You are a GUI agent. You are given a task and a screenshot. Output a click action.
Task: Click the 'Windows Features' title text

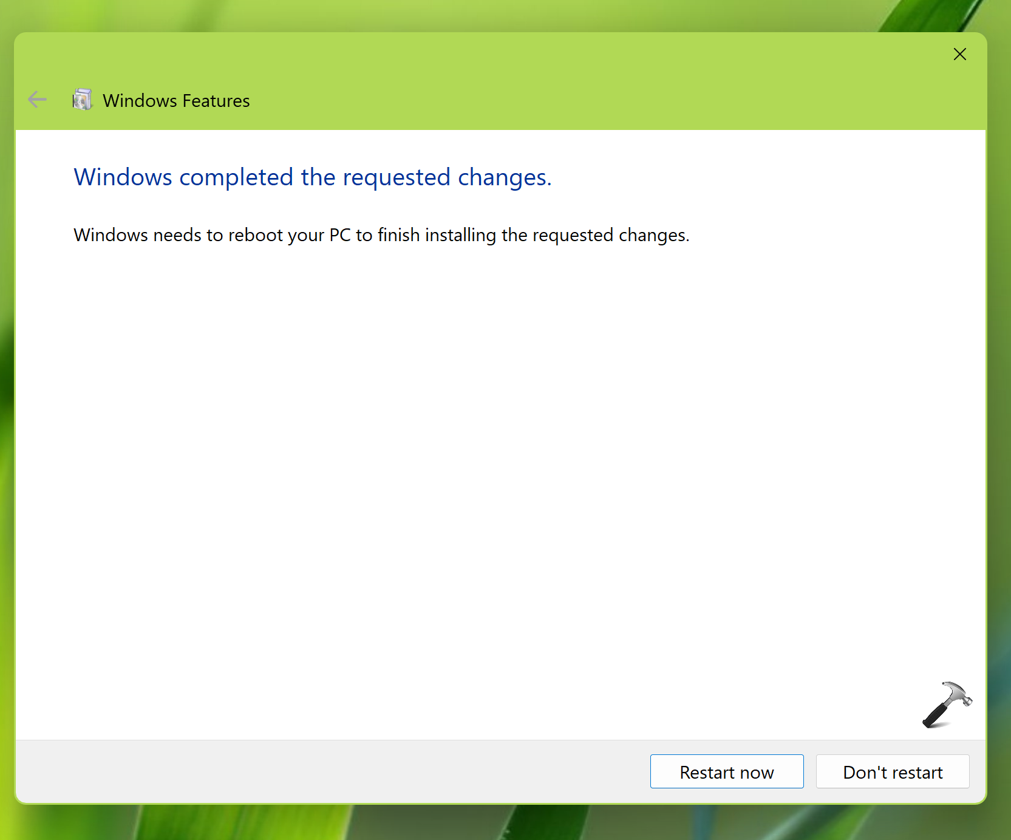point(176,100)
